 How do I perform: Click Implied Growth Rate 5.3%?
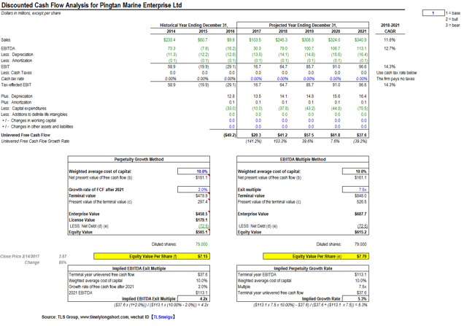tap(355, 298)
